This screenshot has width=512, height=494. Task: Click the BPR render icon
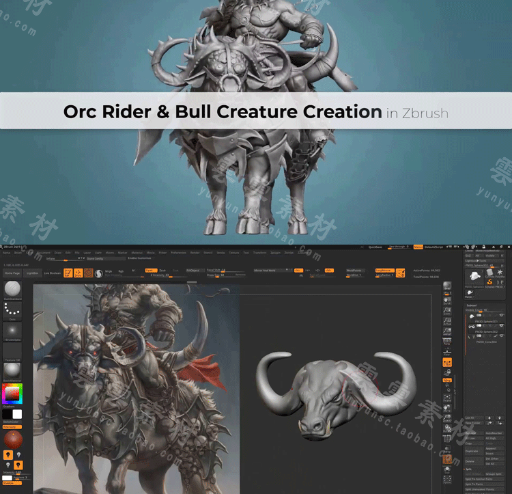pos(447,286)
